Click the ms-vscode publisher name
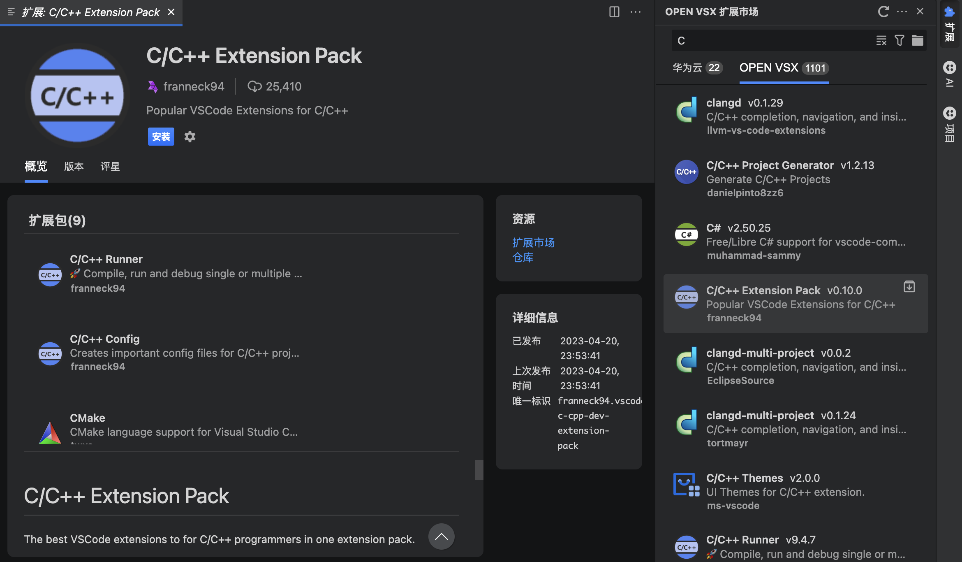This screenshot has height=562, width=962. tap(733, 506)
